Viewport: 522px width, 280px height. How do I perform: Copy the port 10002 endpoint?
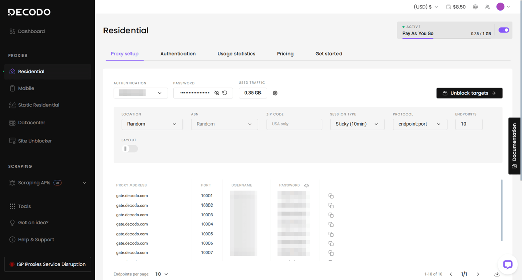click(x=331, y=206)
